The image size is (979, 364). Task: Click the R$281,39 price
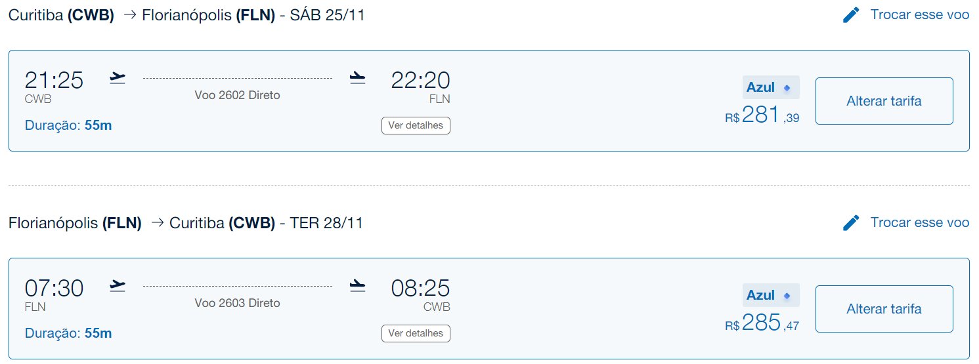click(x=762, y=115)
